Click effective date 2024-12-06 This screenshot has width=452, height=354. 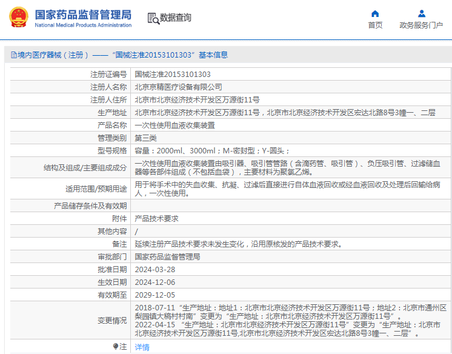[155, 282]
